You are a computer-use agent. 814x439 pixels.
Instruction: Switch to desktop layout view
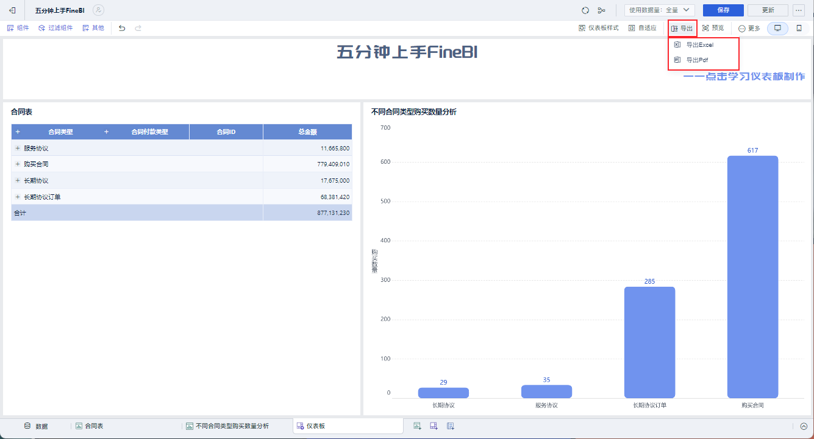pos(777,28)
